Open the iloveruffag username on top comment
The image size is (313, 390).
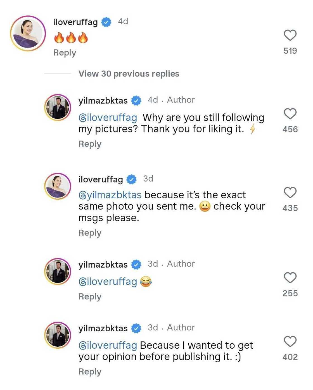pyautogui.click(x=75, y=22)
